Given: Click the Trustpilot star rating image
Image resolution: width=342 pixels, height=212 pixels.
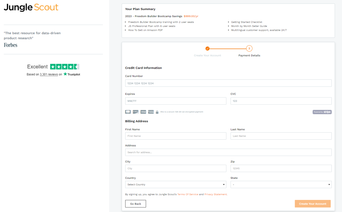Looking at the screenshot, I should (x=64, y=67).
